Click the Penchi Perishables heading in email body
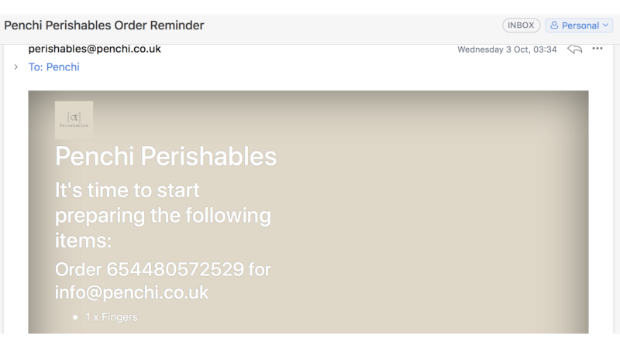This screenshot has height=348, width=620. (x=166, y=156)
